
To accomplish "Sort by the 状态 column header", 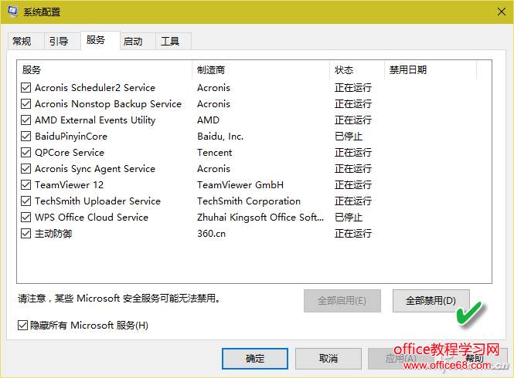I will coord(356,69).
